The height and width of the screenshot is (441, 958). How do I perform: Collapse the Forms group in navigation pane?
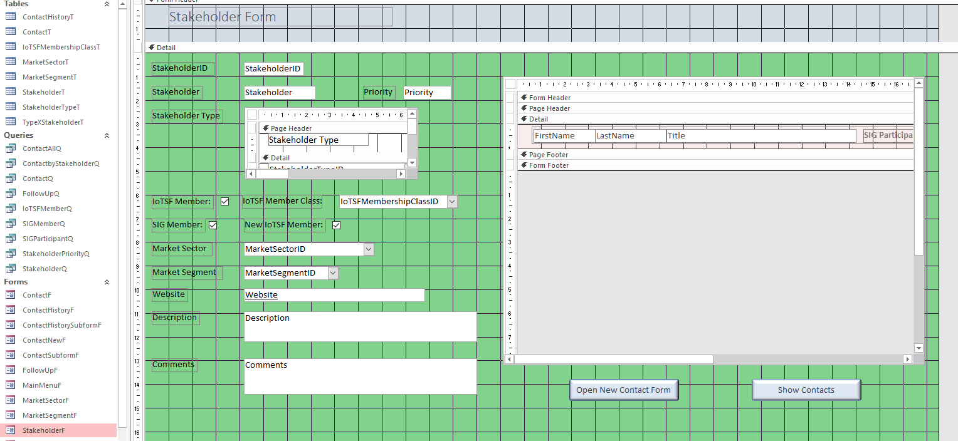click(107, 282)
